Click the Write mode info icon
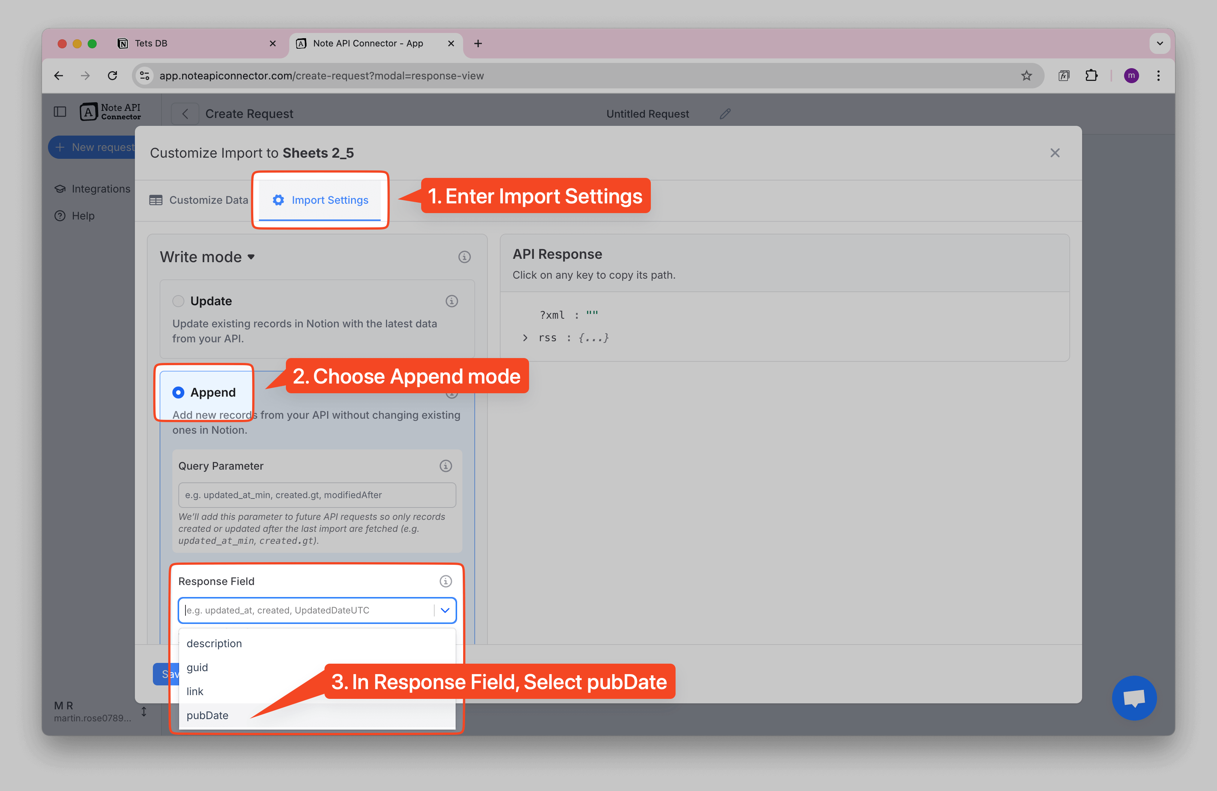The height and width of the screenshot is (791, 1217). pos(464,257)
